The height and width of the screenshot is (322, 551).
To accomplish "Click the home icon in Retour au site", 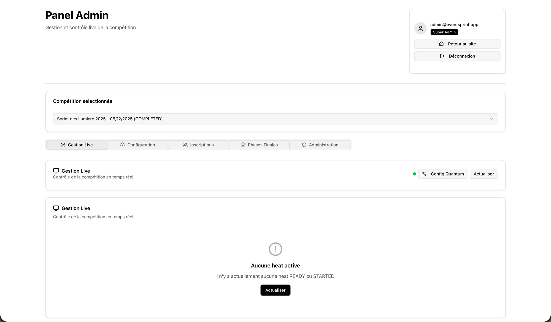I will 441,44.
